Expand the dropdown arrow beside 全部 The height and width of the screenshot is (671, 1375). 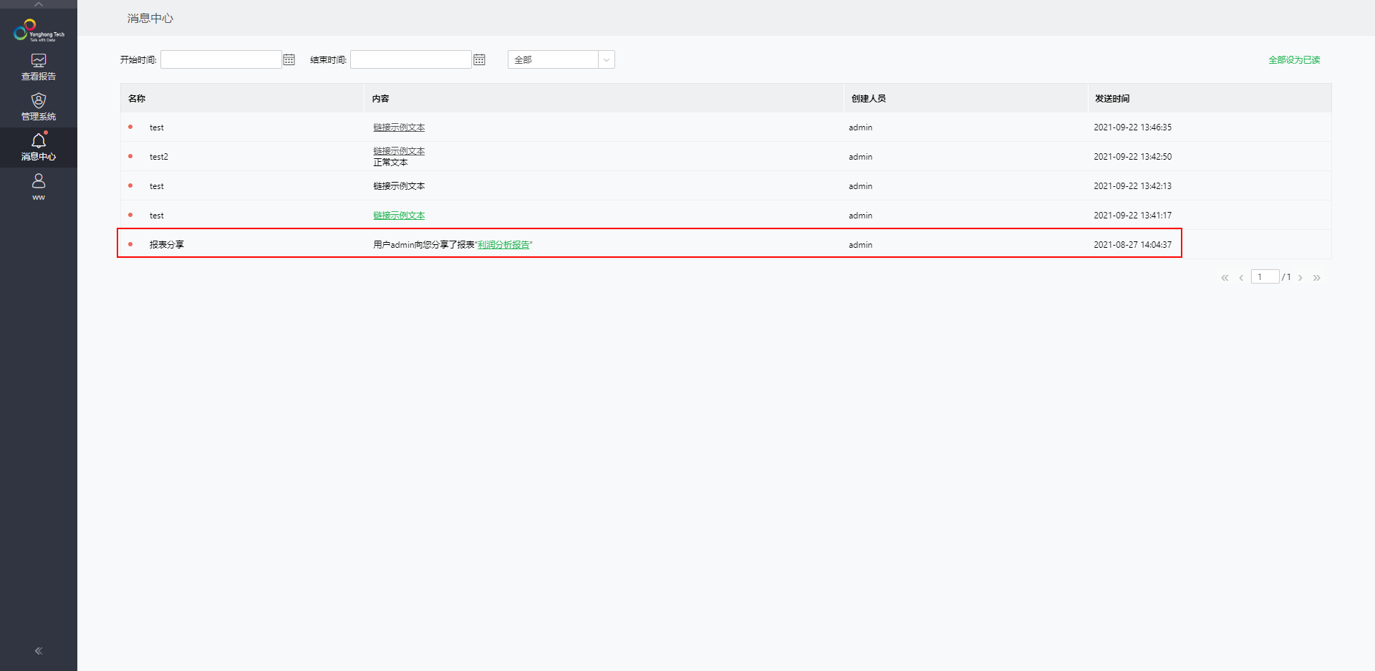606,59
